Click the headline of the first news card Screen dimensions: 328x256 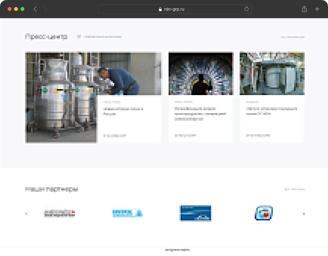tap(123, 111)
